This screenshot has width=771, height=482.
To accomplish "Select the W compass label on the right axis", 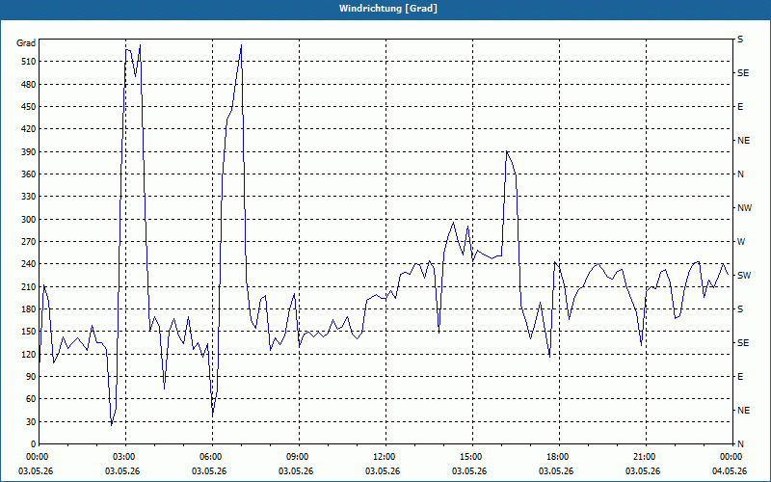I will [741, 242].
